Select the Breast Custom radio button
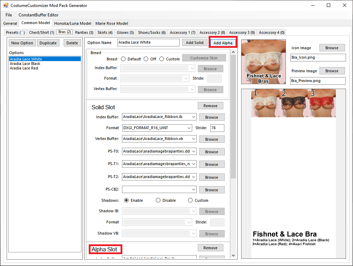 (161, 59)
